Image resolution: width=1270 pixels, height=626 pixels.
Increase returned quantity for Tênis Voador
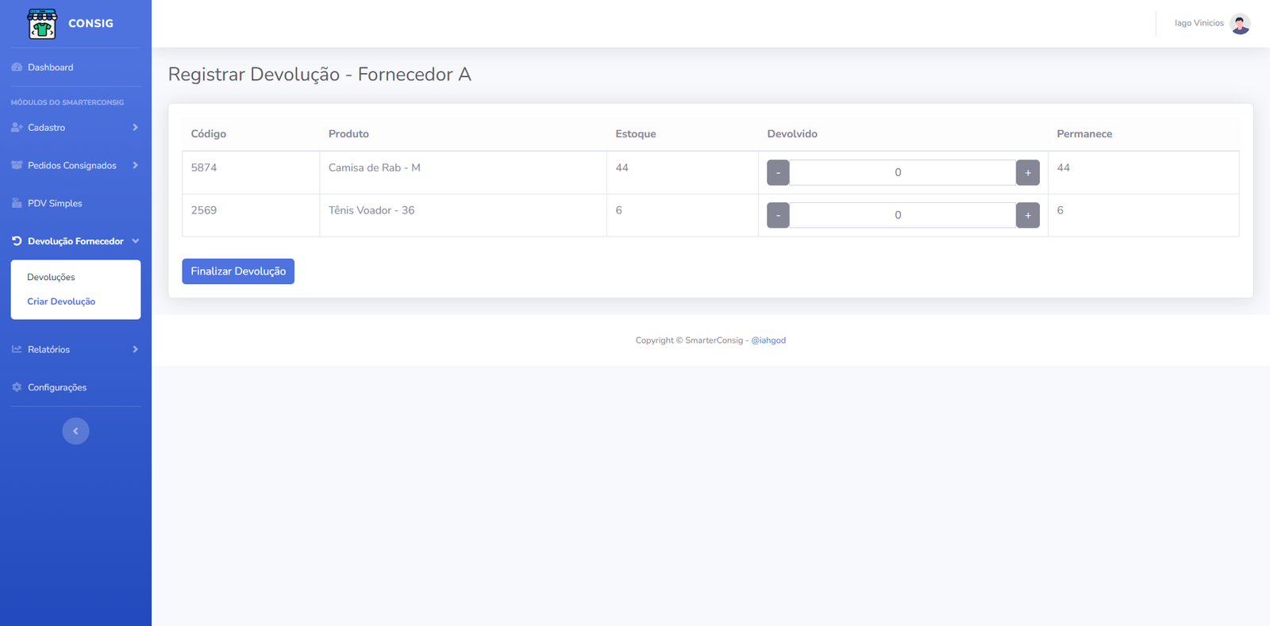pos(1027,215)
